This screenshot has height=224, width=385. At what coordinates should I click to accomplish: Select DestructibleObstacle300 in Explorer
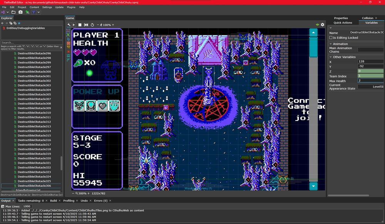click(34, 72)
